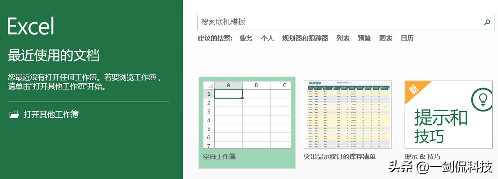498x179 pixels.
Task: Search suggested term 个人
Action: tap(268, 38)
